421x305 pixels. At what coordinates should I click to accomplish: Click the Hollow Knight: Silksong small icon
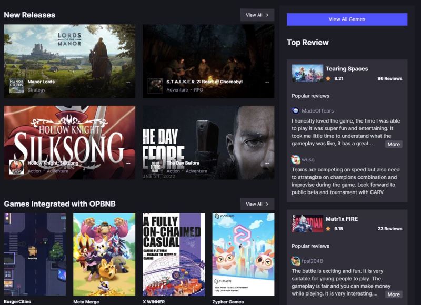click(16, 167)
